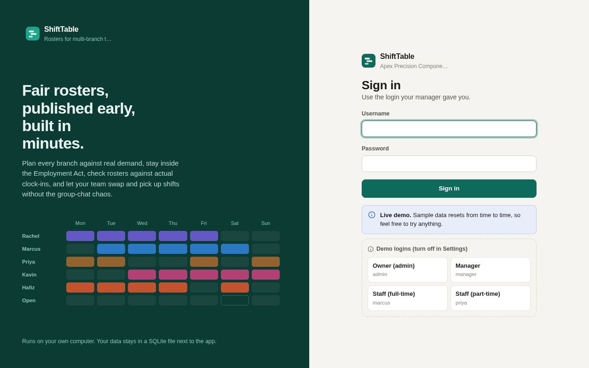
Task: Click the 'Wed' column header
Action: 142,223
